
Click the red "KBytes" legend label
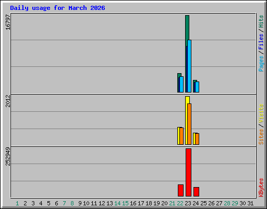pyautogui.click(x=261, y=188)
